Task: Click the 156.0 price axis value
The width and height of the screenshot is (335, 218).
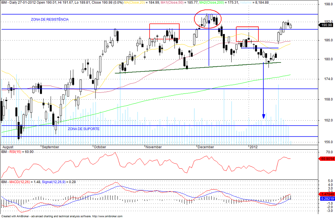Action: [x=328, y=142]
